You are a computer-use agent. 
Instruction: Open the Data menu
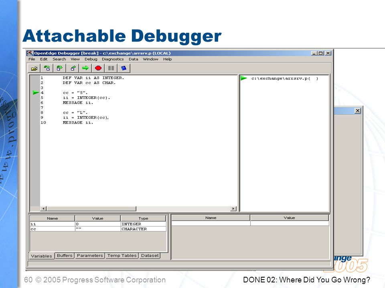(133, 59)
